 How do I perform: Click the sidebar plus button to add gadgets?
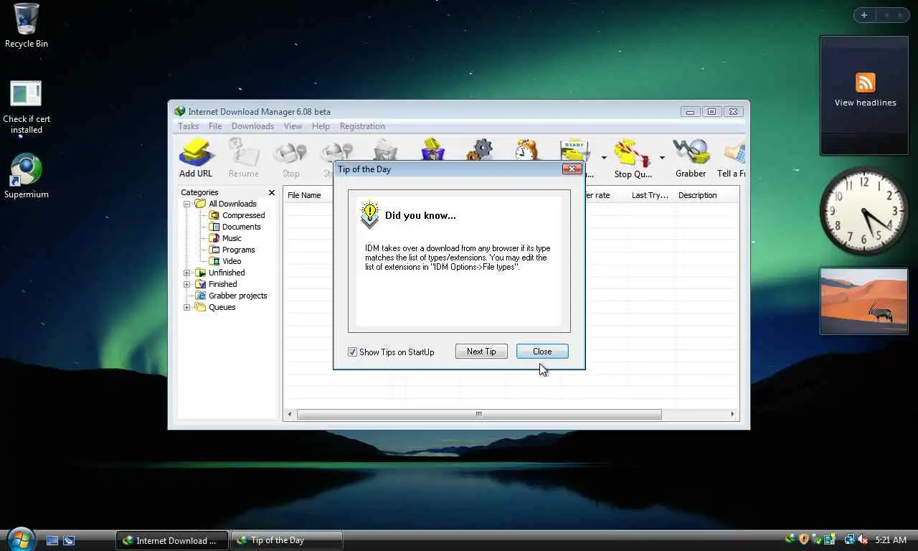(864, 15)
